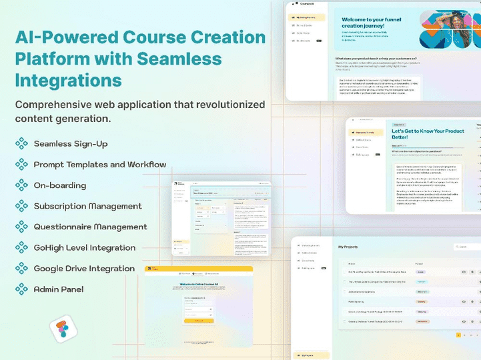Screen dimensions: 481x360
Task: Tick the checkbox of the last project row
Action: (x=344, y=322)
